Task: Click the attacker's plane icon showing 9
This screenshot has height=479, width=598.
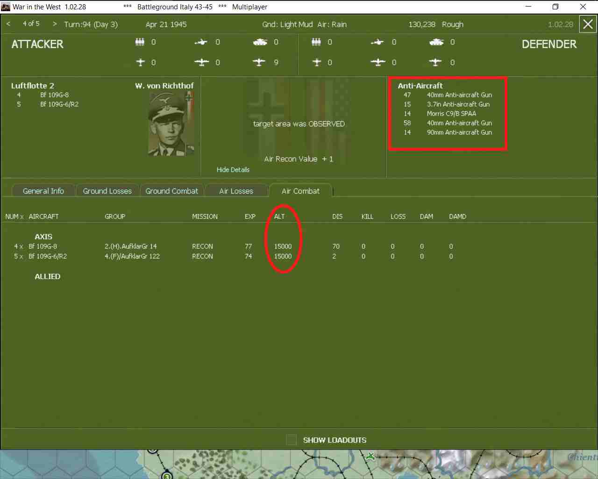Action: 259,62
